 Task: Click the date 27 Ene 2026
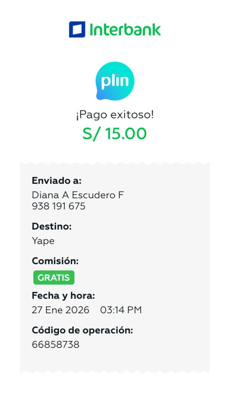60,310
